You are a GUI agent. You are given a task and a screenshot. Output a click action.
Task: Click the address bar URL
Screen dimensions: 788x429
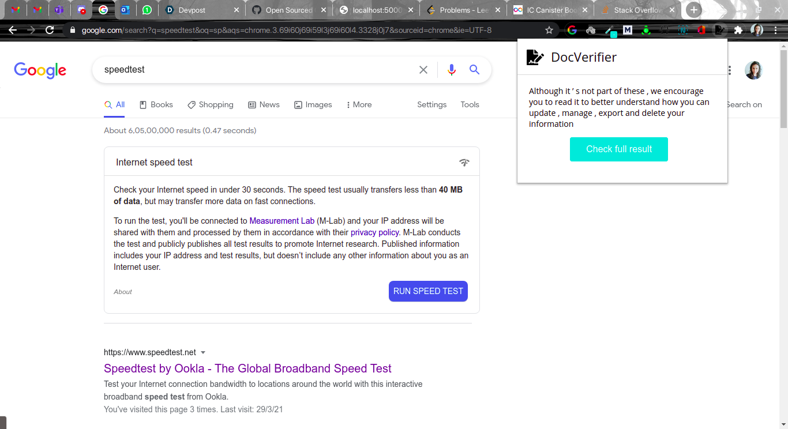tap(286, 30)
